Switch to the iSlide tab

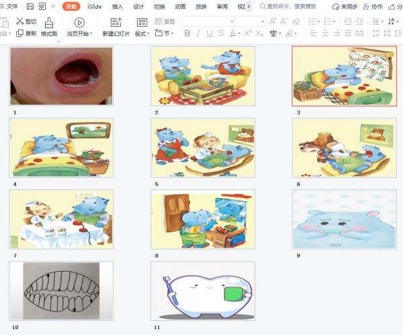point(94,7)
